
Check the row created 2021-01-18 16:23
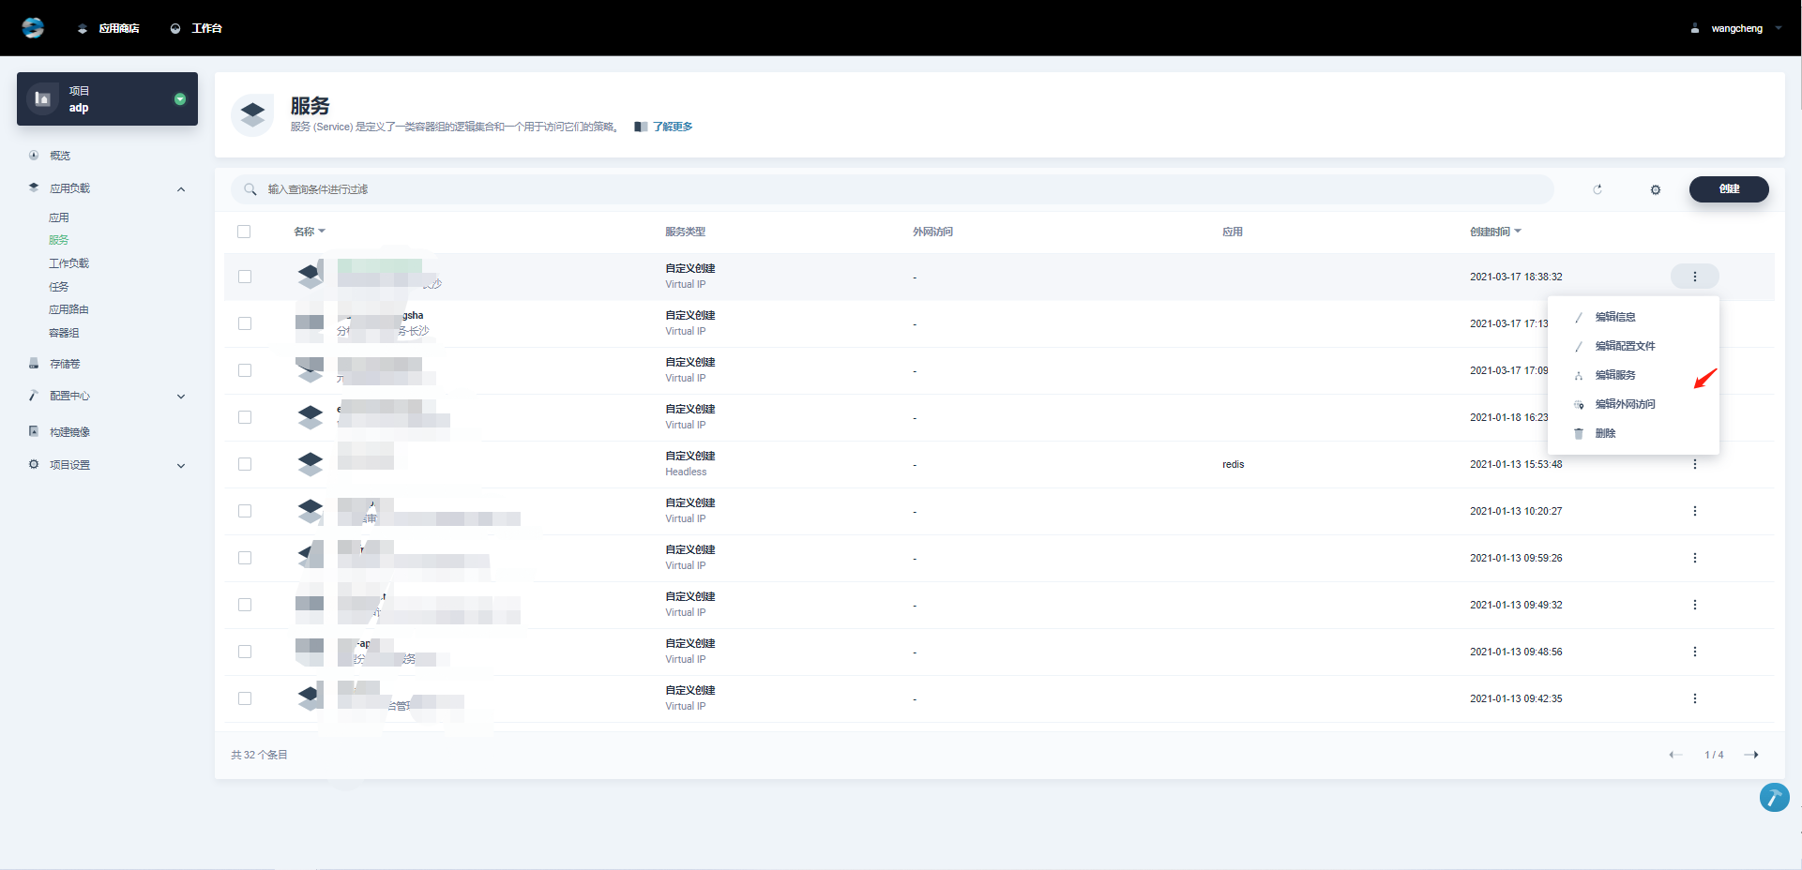pyautogui.click(x=245, y=417)
